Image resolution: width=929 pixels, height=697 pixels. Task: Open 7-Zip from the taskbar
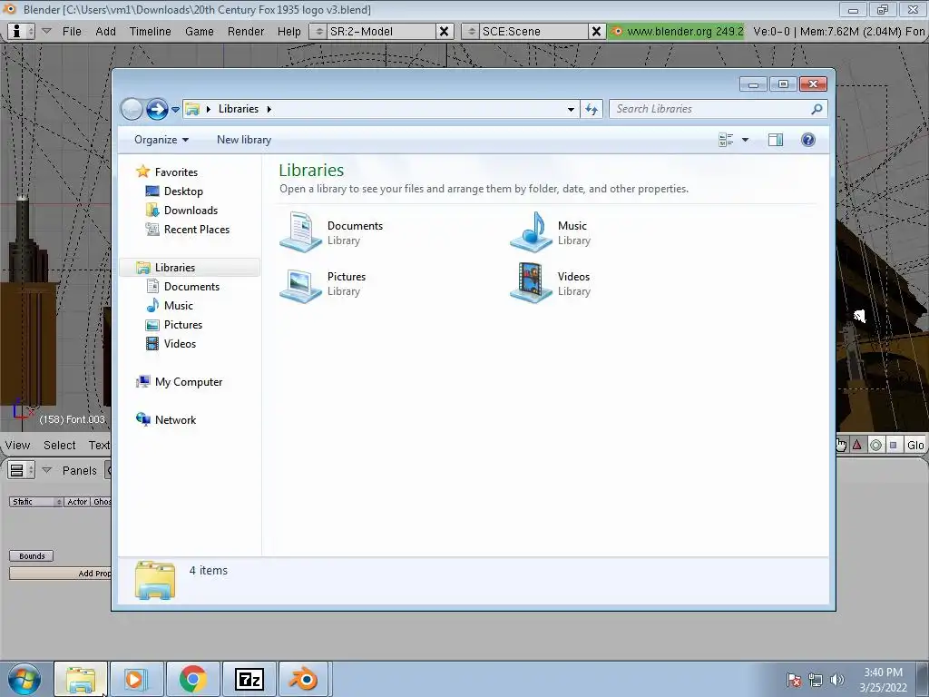(x=249, y=679)
